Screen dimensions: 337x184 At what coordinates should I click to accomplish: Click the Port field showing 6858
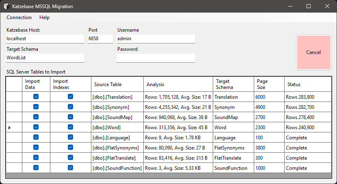click(x=100, y=39)
